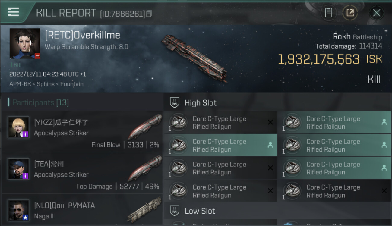Select 常州's Apocalypse Striker ship image

(x=145, y=169)
